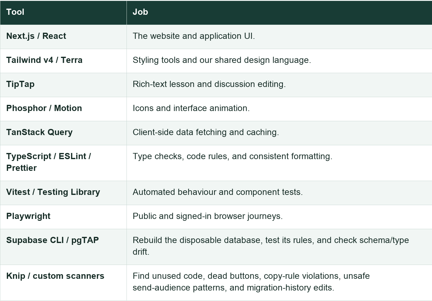The image size is (432, 301).
Task: Click "Type checks, code rules, and consistent formatting."
Action: 232,156
